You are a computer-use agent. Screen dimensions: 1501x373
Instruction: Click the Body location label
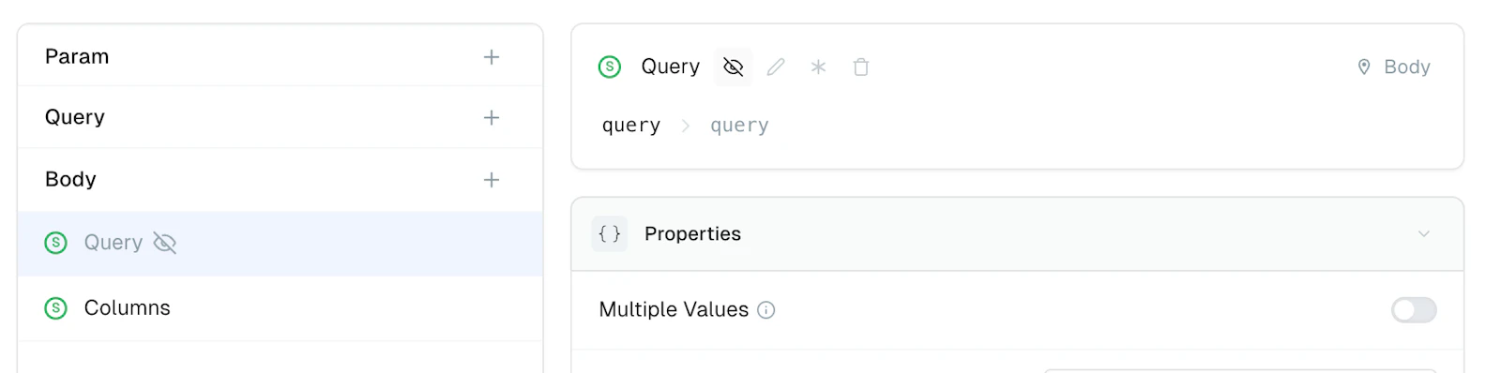click(1407, 67)
